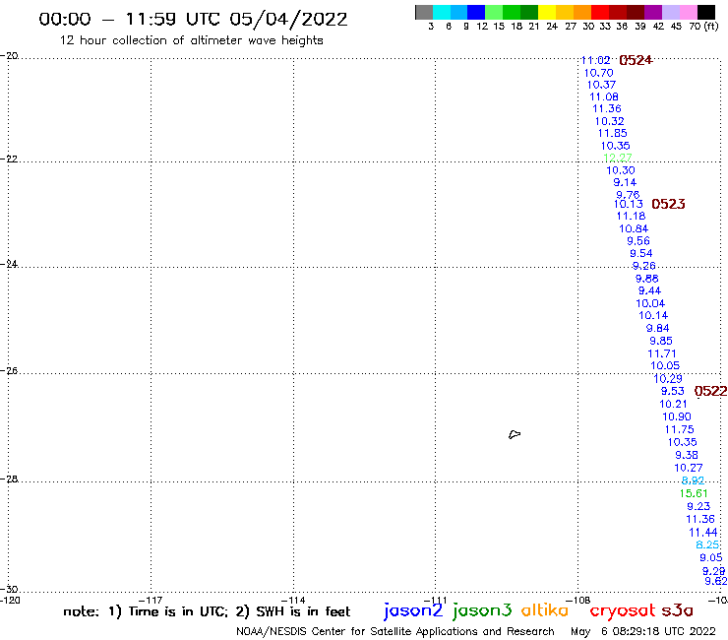The width and height of the screenshot is (728, 640).
Task: Click the latitude axis label -22
Action: click(9, 159)
